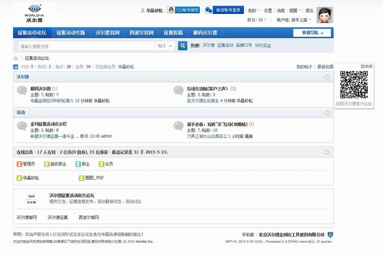Open 手机版 mobile version link

[248, 235]
